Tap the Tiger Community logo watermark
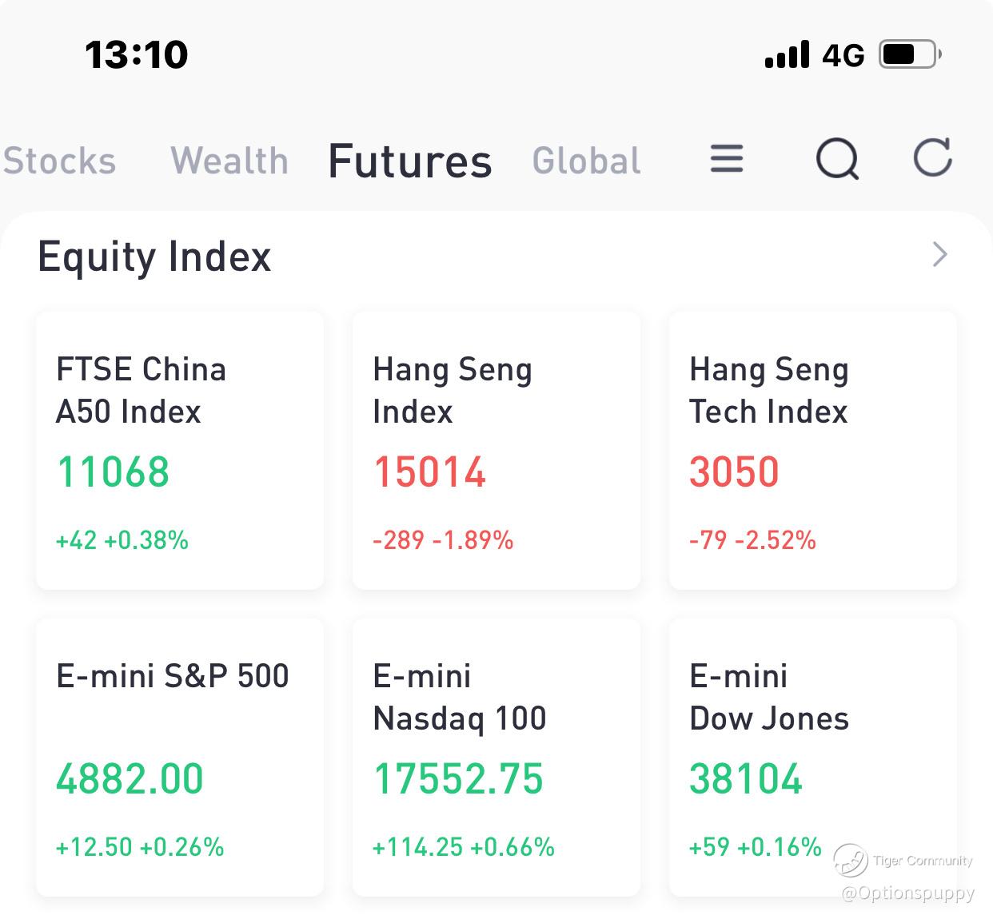Viewport: 993px width, 915px height. pyautogui.click(x=851, y=861)
